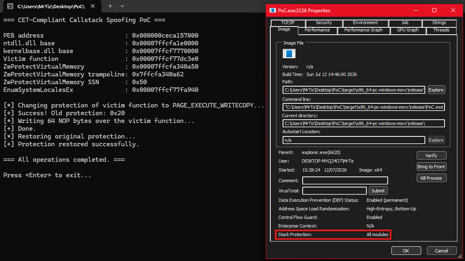This screenshot has width=465, height=261.
Task: Click the resize grip at dialog corner
Action: 460,256
